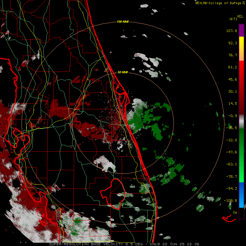Click the 92.3 value on velocity scale
This screenshot has height=246, width=246.
coord(233,43)
